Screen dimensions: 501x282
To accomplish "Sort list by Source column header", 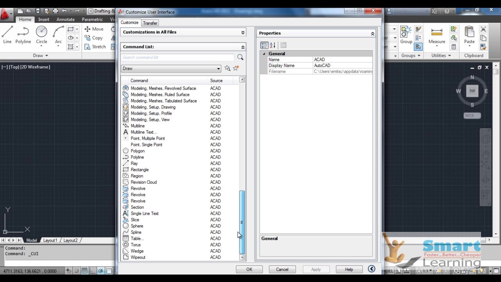I will (221, 81).
